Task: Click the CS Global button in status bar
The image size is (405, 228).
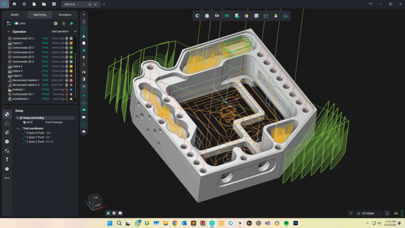Action: point(368,213)
